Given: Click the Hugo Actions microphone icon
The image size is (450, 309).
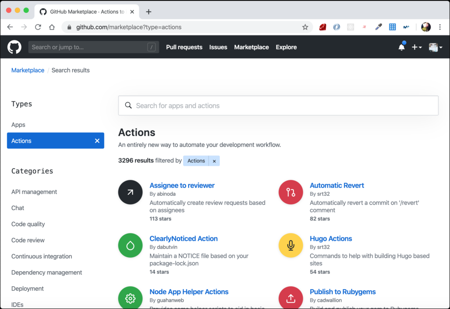Looking at the screenshot, I should pyautogui.click(x=291, y=245).
